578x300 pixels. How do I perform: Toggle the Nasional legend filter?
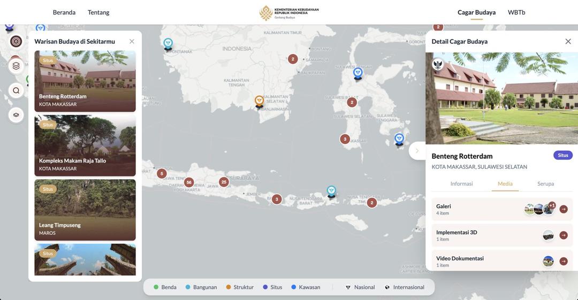[360, 287]
